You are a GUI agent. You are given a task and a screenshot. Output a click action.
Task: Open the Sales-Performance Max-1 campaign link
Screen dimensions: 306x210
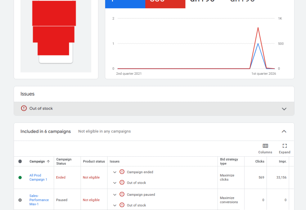point(39,200)
